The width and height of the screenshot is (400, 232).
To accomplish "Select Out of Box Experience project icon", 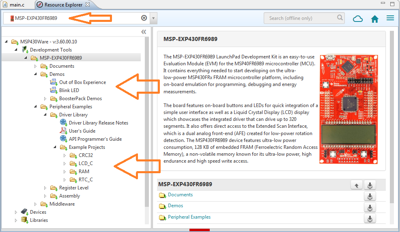I will click(x=54, y=82).
